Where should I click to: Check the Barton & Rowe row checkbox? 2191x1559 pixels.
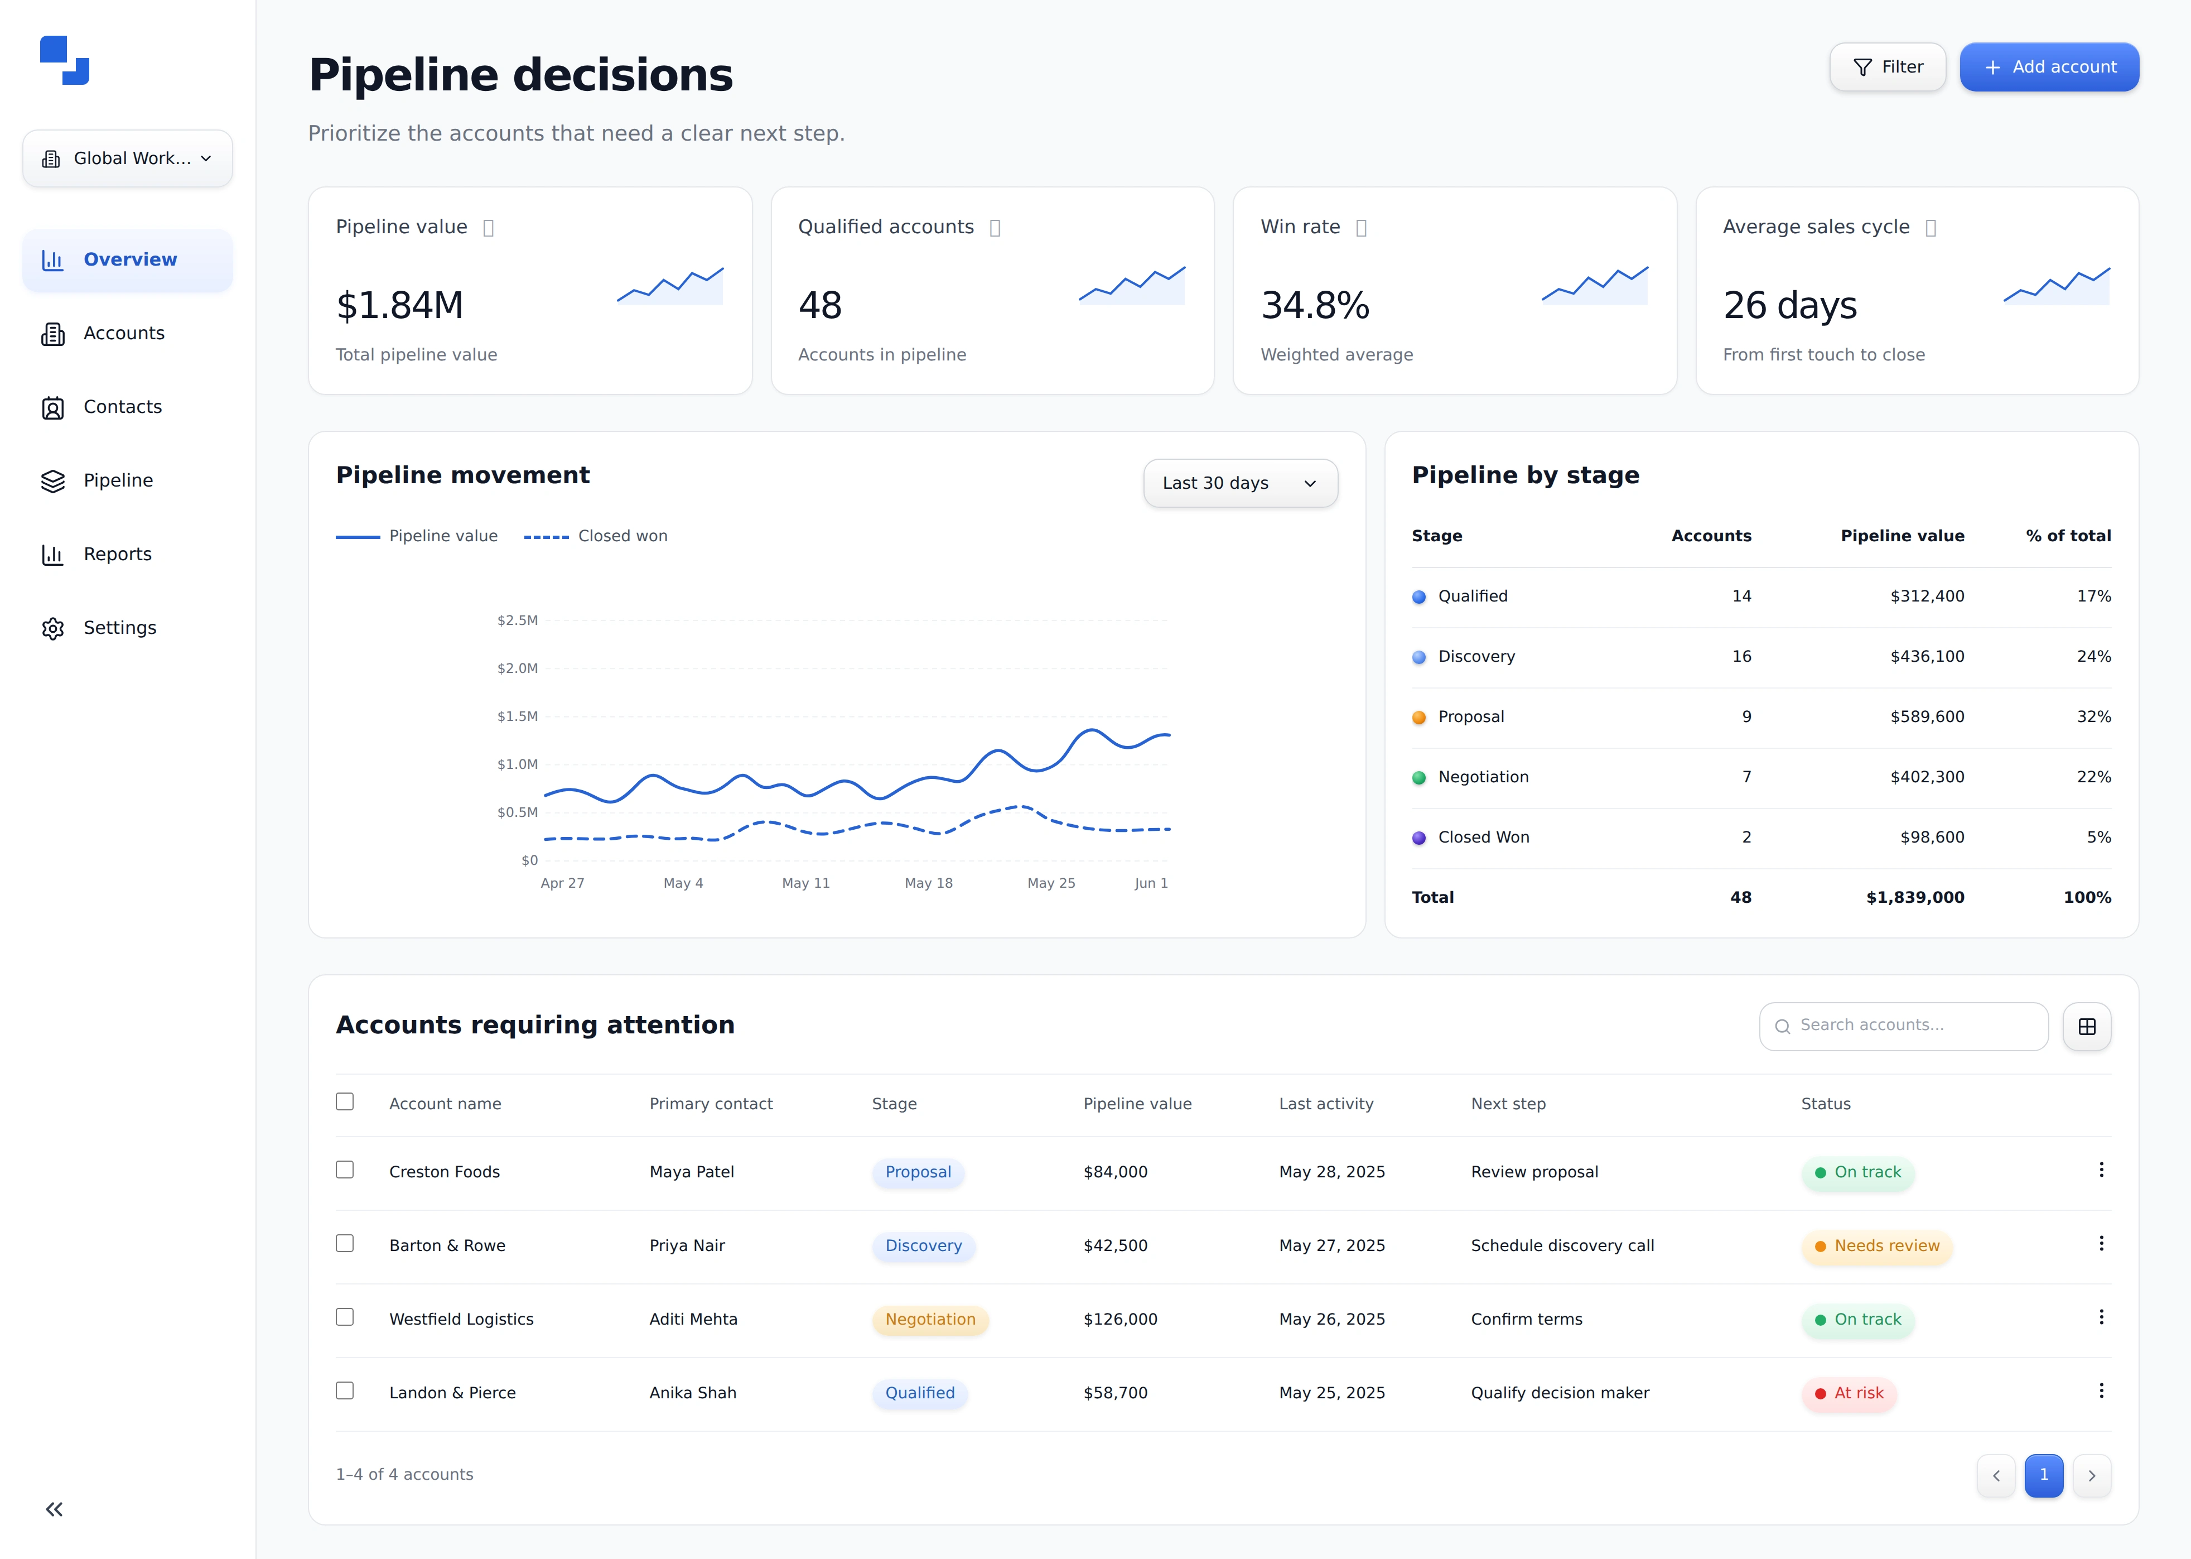click(345, 1243)
